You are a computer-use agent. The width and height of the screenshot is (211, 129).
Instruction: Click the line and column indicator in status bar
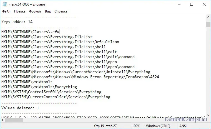[x=103, y=126]
